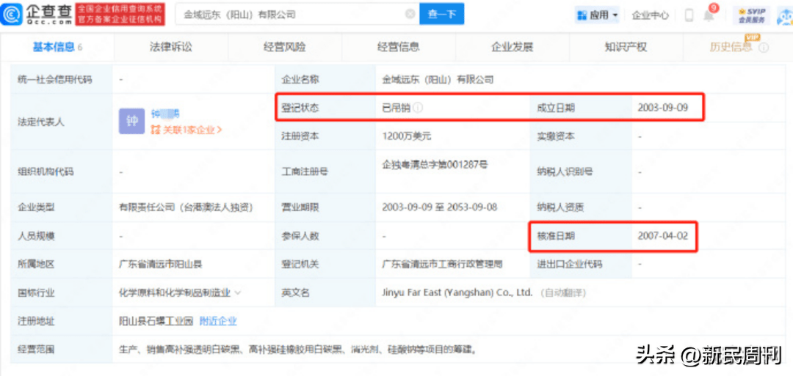Click the 经营范围 business scope description text
This screenshot has width=793, height=376.
pyautogui.click(x=297, y=350)
